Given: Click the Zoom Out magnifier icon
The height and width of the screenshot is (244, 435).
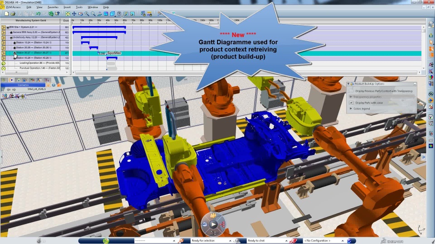Looking at the screenshot, I should pos(93,14).
